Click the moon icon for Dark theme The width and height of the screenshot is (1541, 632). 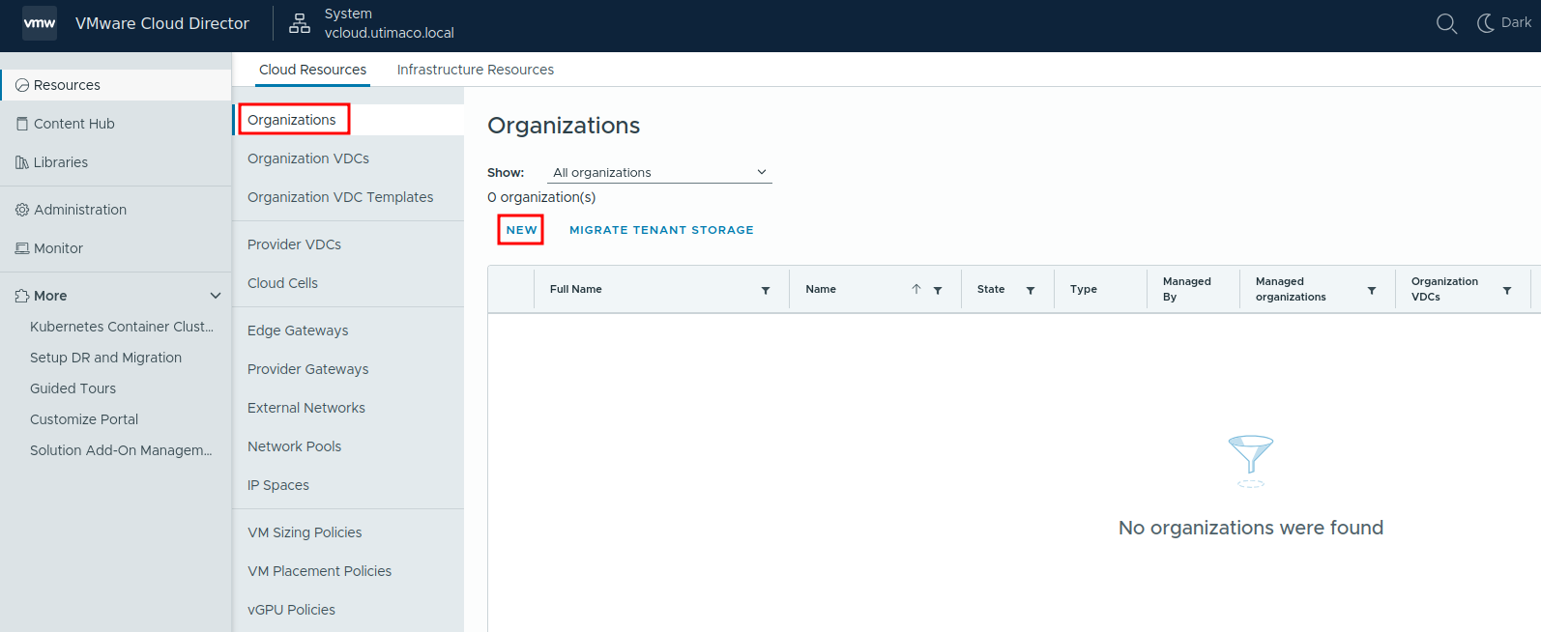point(1486,23)
